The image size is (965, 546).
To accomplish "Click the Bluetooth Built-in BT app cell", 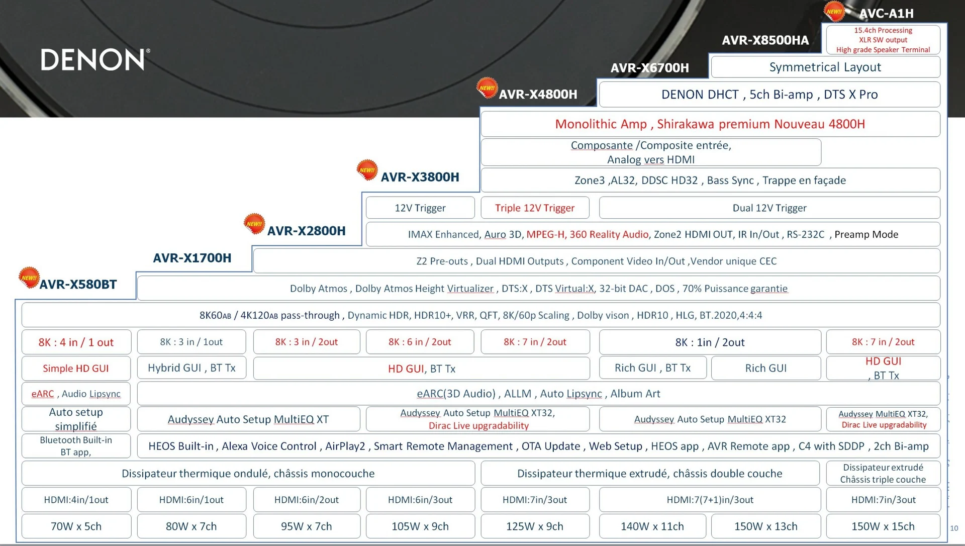I will (76, 446).
